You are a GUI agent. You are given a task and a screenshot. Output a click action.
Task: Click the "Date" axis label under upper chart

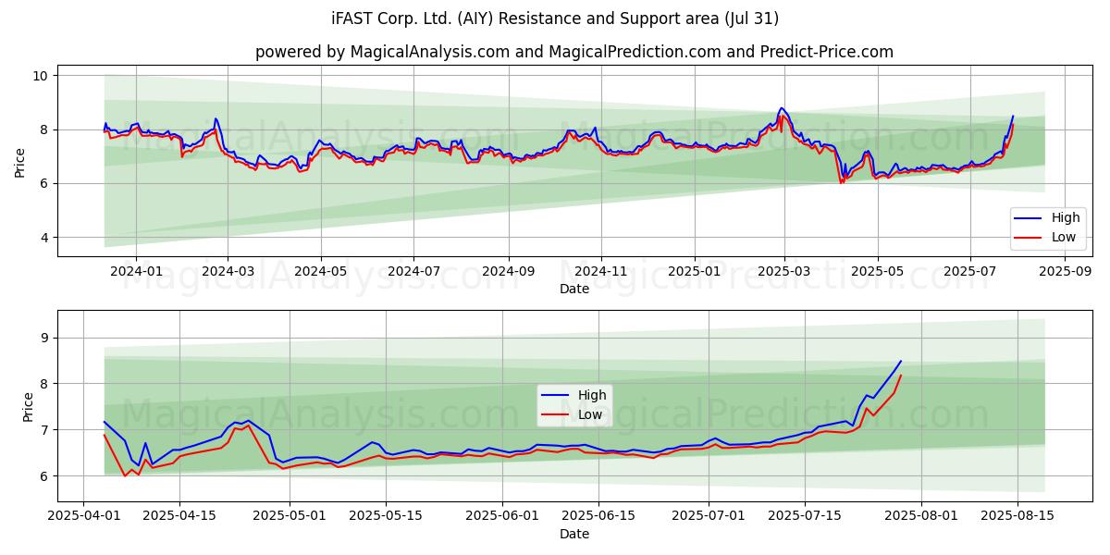click(574, 290)
